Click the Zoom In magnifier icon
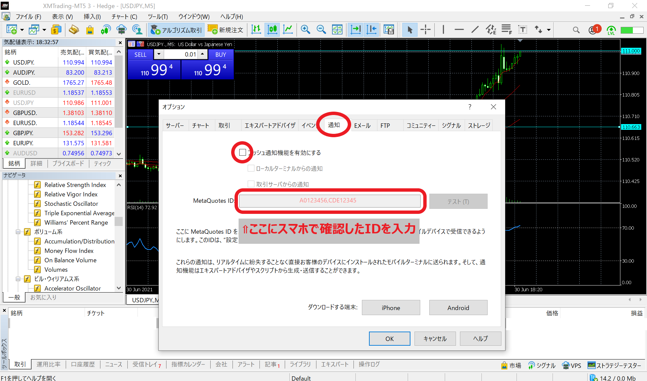Image resolution: width=647 pixels, height=381 pixels. 305,30
